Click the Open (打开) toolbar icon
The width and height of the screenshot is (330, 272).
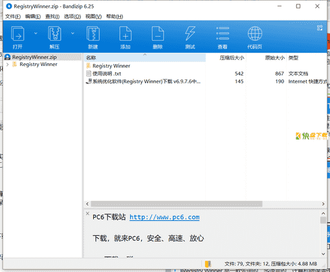[17, 34]
